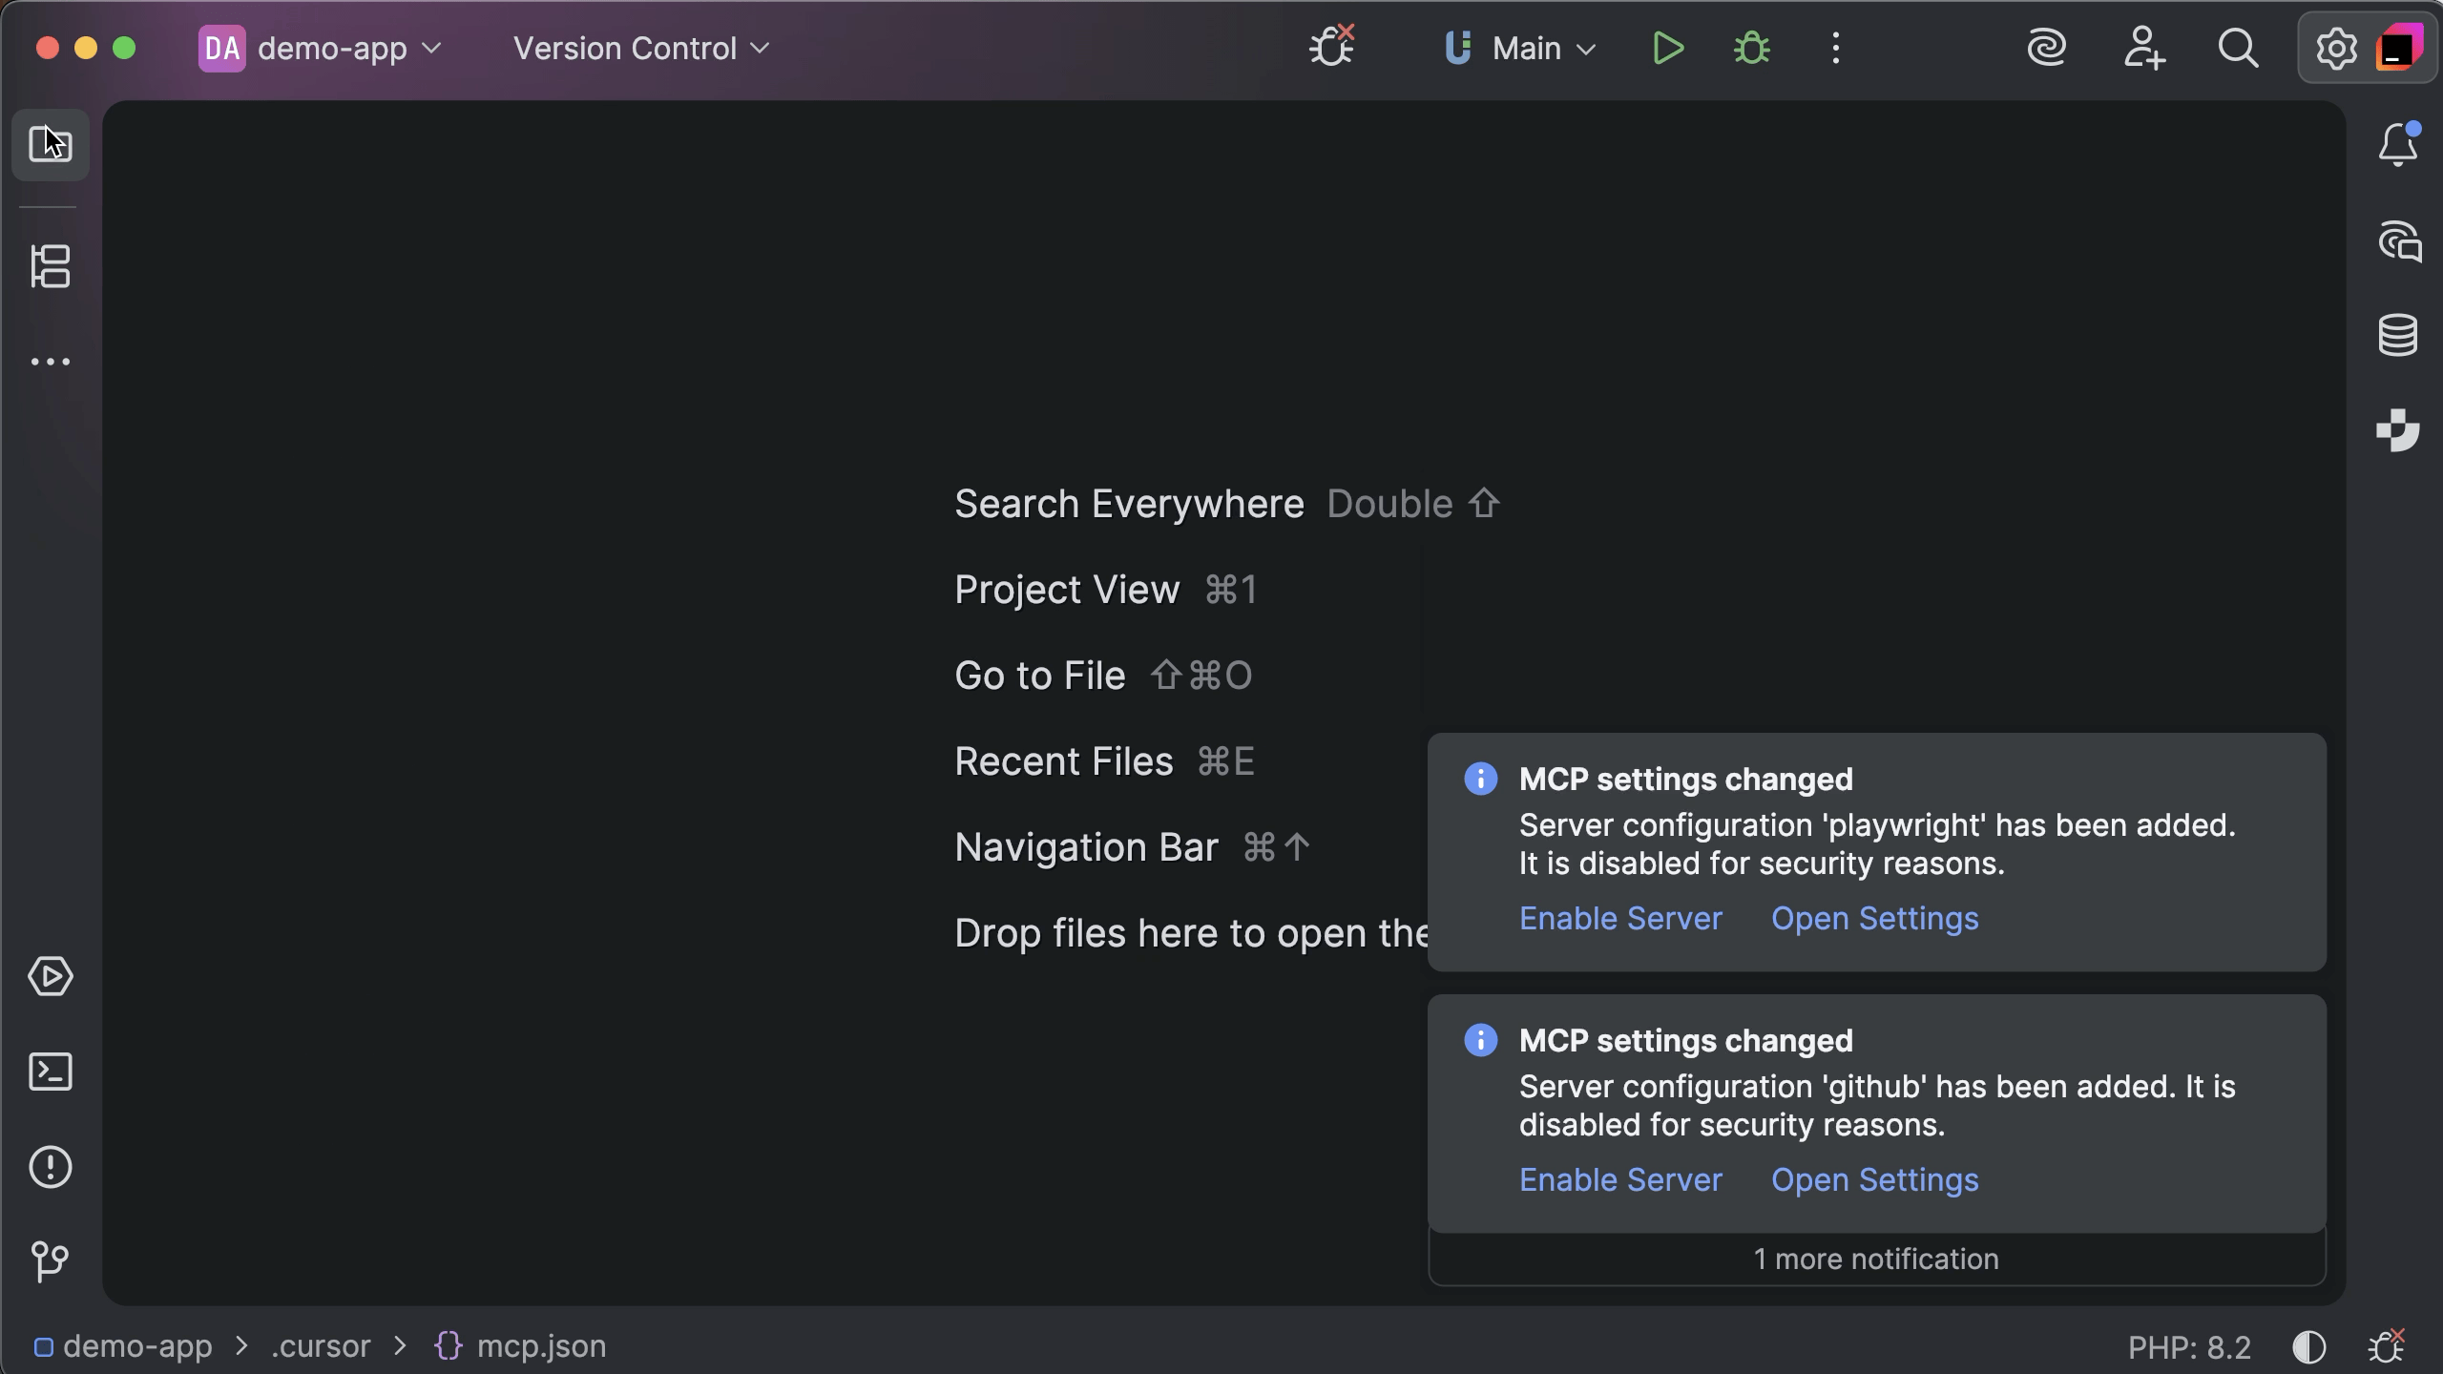Open Search Everywhere via the magnifier icon
The width and height of the screenshot is (2443, 1374).
[x=2238, y=47]
